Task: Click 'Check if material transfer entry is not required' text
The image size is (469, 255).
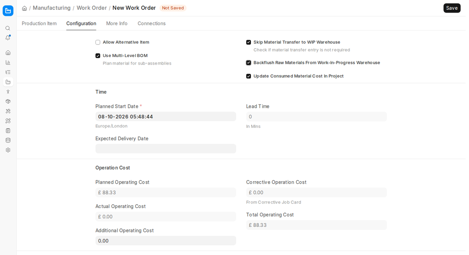Action: point(302,50)
